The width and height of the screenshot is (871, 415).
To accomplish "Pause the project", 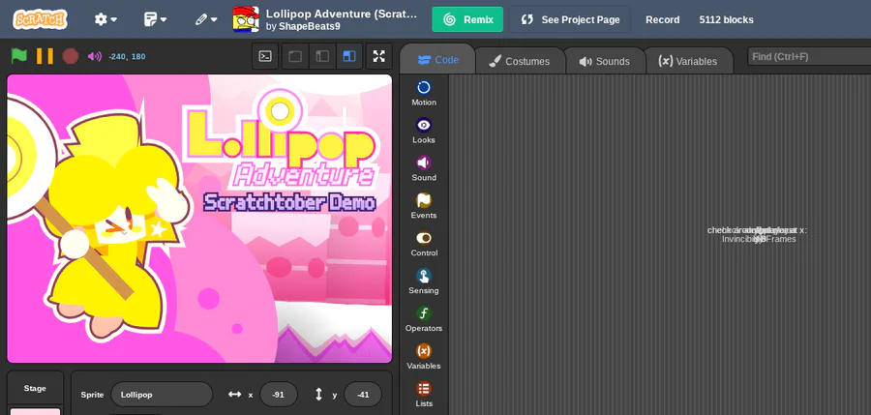I will [x=45, y=56].
